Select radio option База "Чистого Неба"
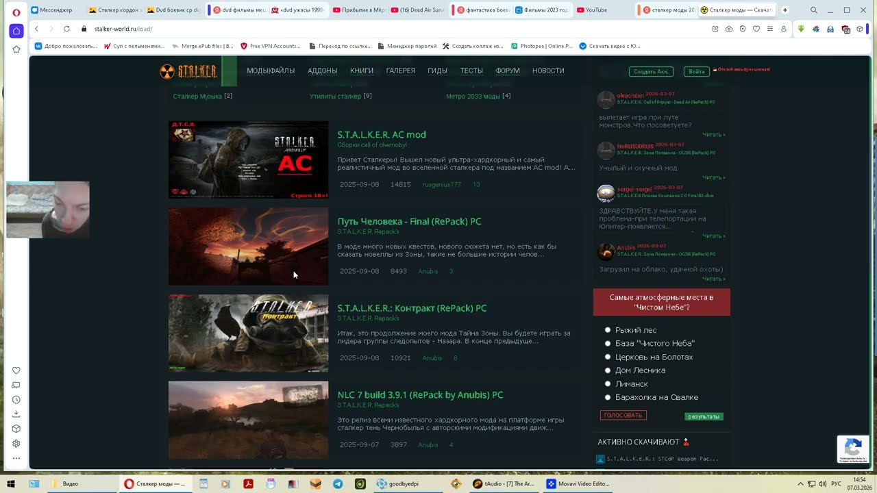This screenshot has width=877, height=493. (x=608, y=343)
